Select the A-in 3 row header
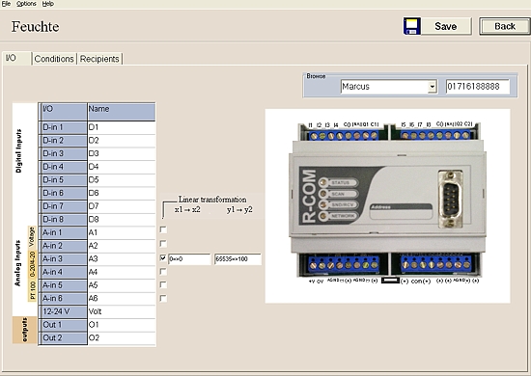 point(63,259)
